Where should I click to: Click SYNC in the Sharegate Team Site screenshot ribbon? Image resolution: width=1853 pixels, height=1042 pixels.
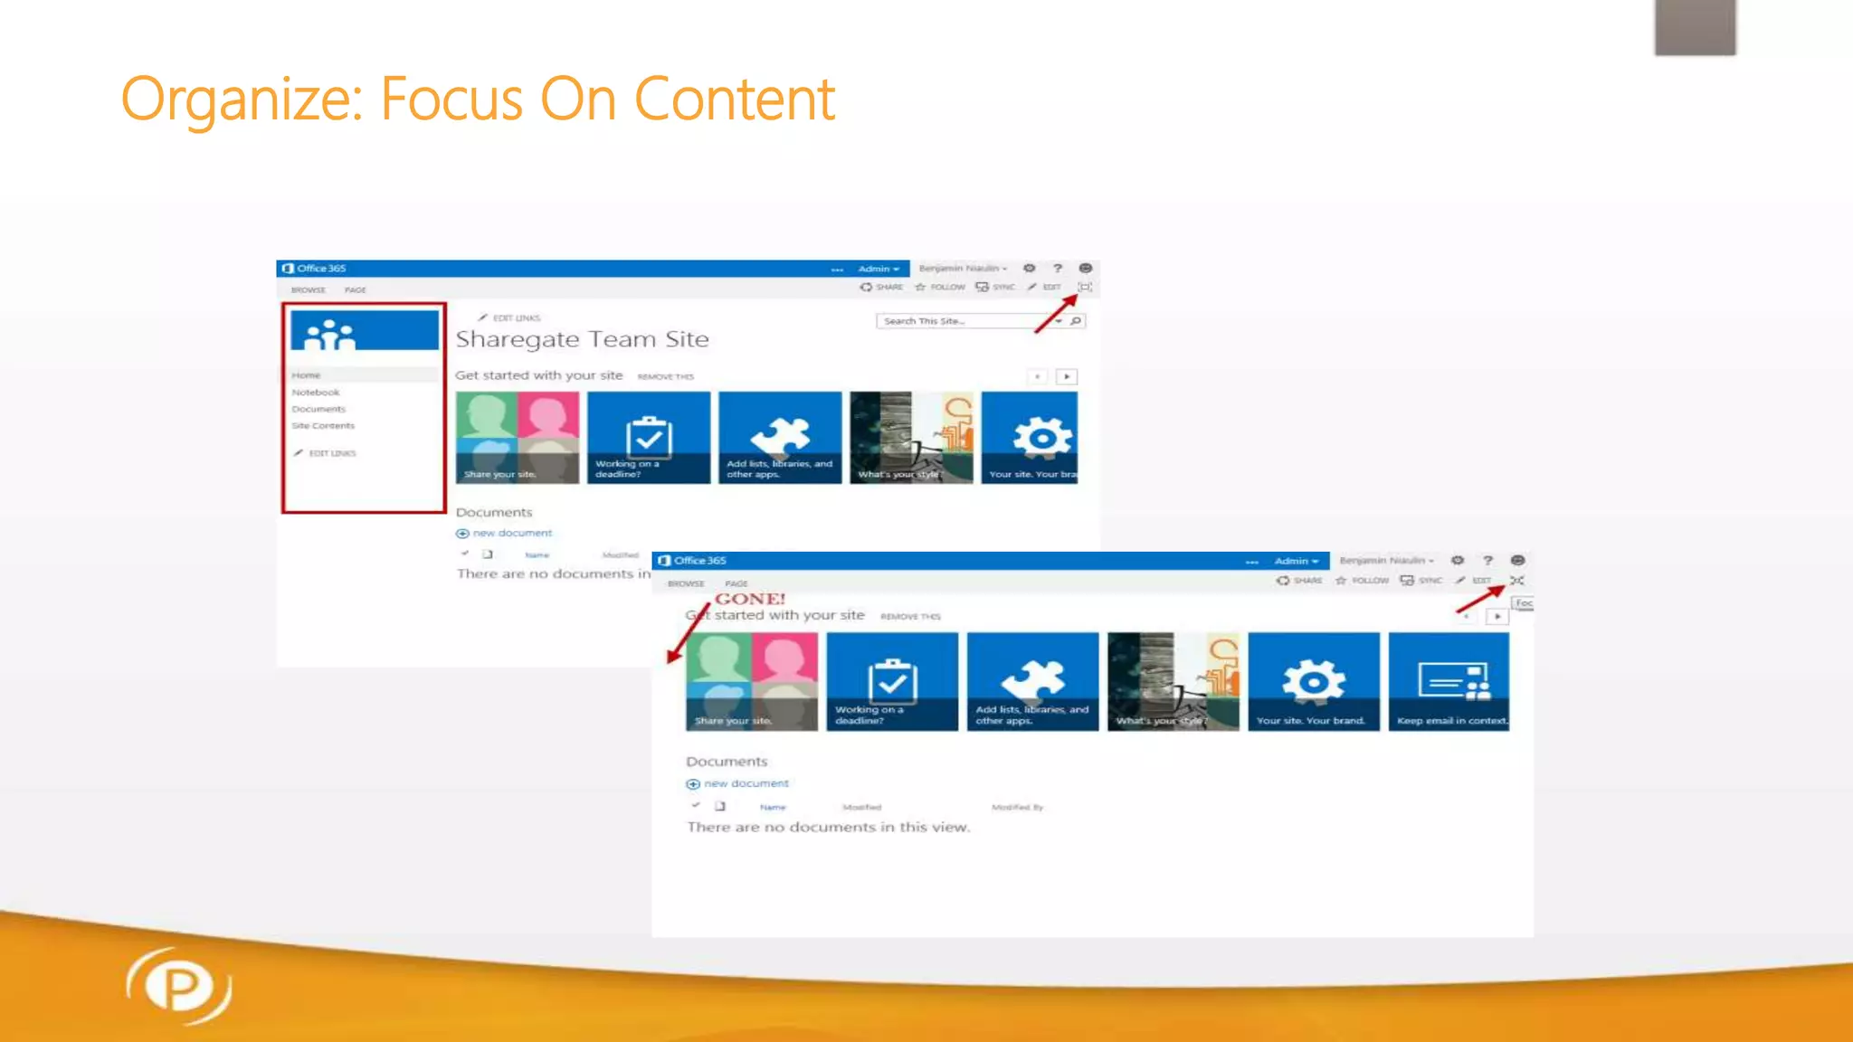995,287
